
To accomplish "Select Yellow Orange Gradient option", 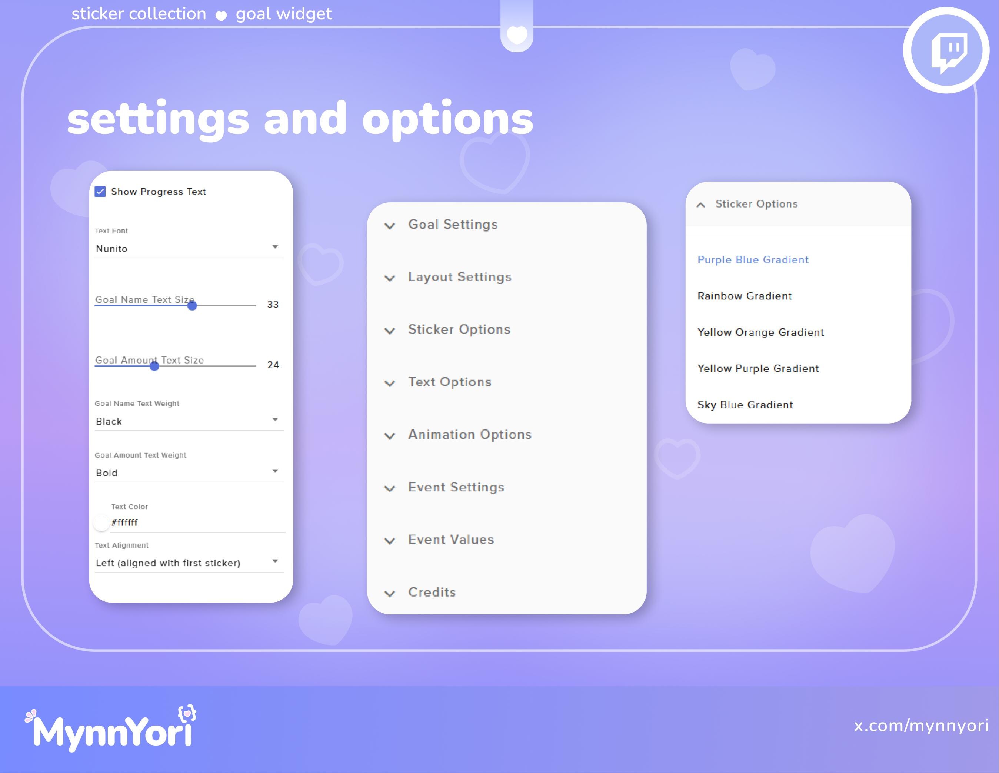I will pos(760,332).
